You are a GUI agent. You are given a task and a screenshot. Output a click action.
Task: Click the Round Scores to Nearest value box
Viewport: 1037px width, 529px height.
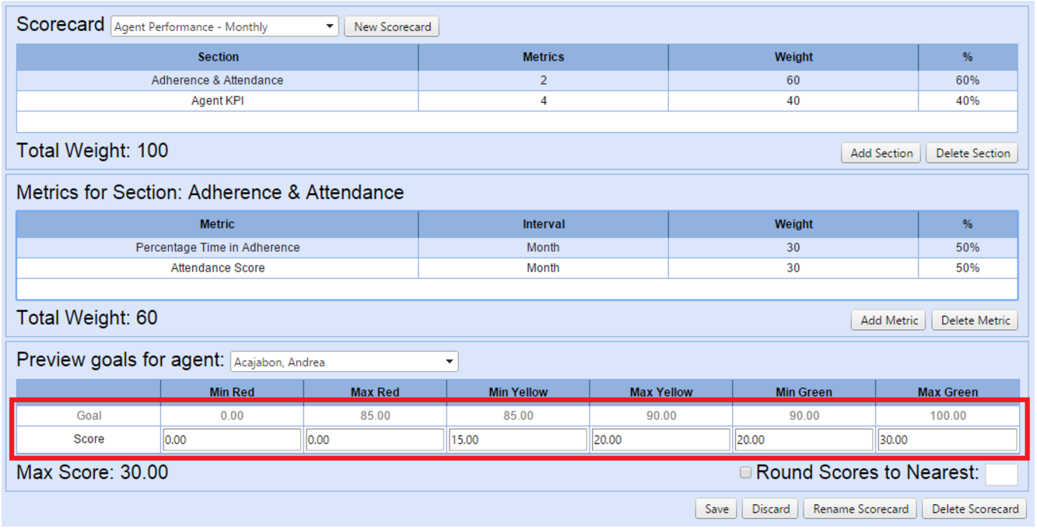pyautogui.click(x=1001, y=474)
